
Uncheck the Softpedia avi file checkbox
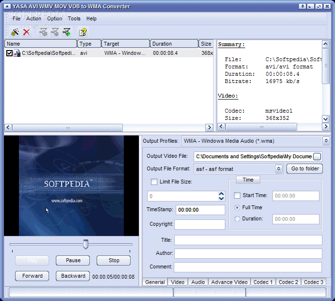(9, 53)
